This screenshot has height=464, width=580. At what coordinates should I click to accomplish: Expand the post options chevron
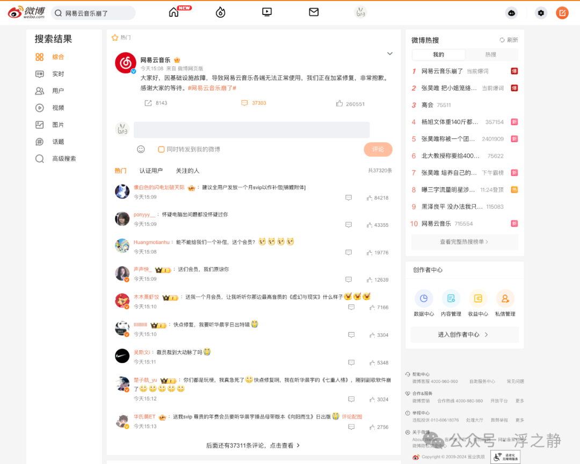click(x=390, y=54)
